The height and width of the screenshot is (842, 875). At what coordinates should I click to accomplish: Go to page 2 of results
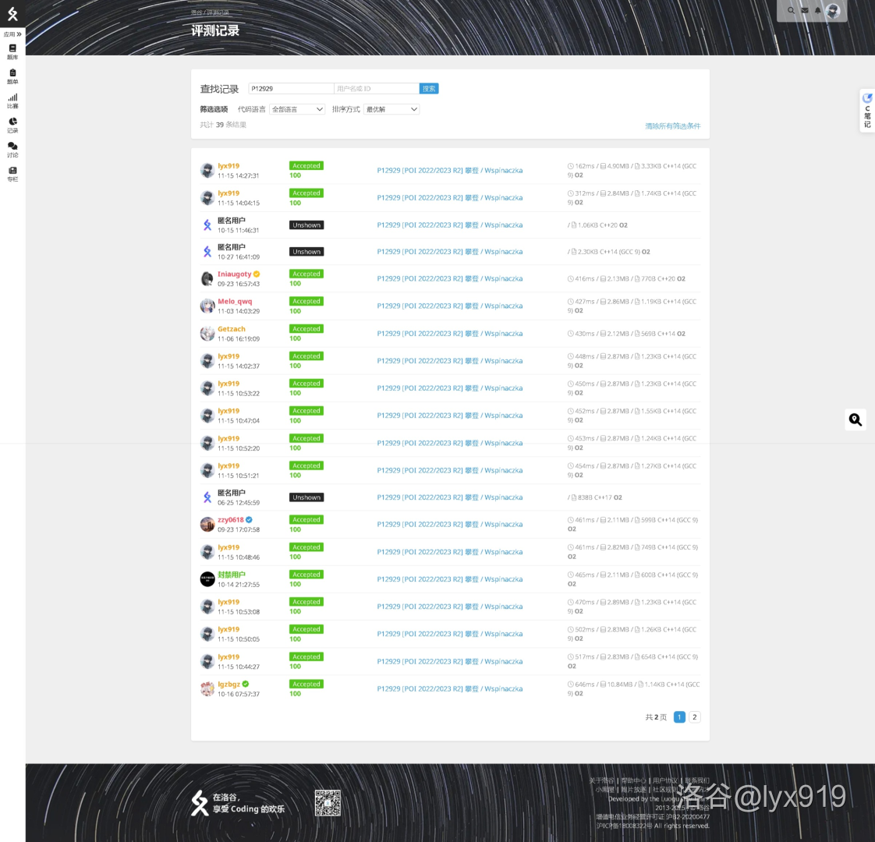coord(694,717)
